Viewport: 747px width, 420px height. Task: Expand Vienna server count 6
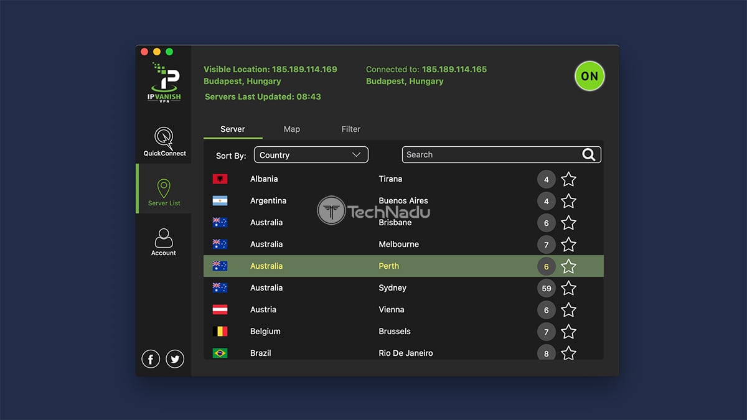click(547, 310)
